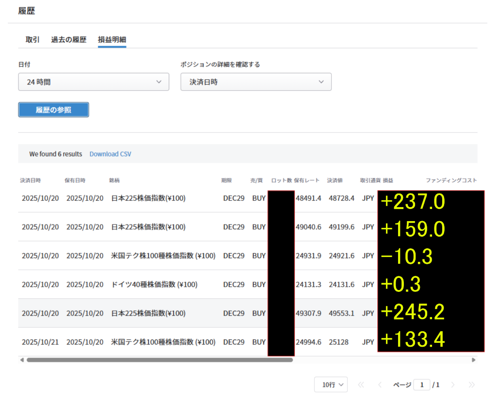The height and width of the screenshot is (401, 497).
Task: Go to the previous page arrow
Action: (x=380, y=385)
